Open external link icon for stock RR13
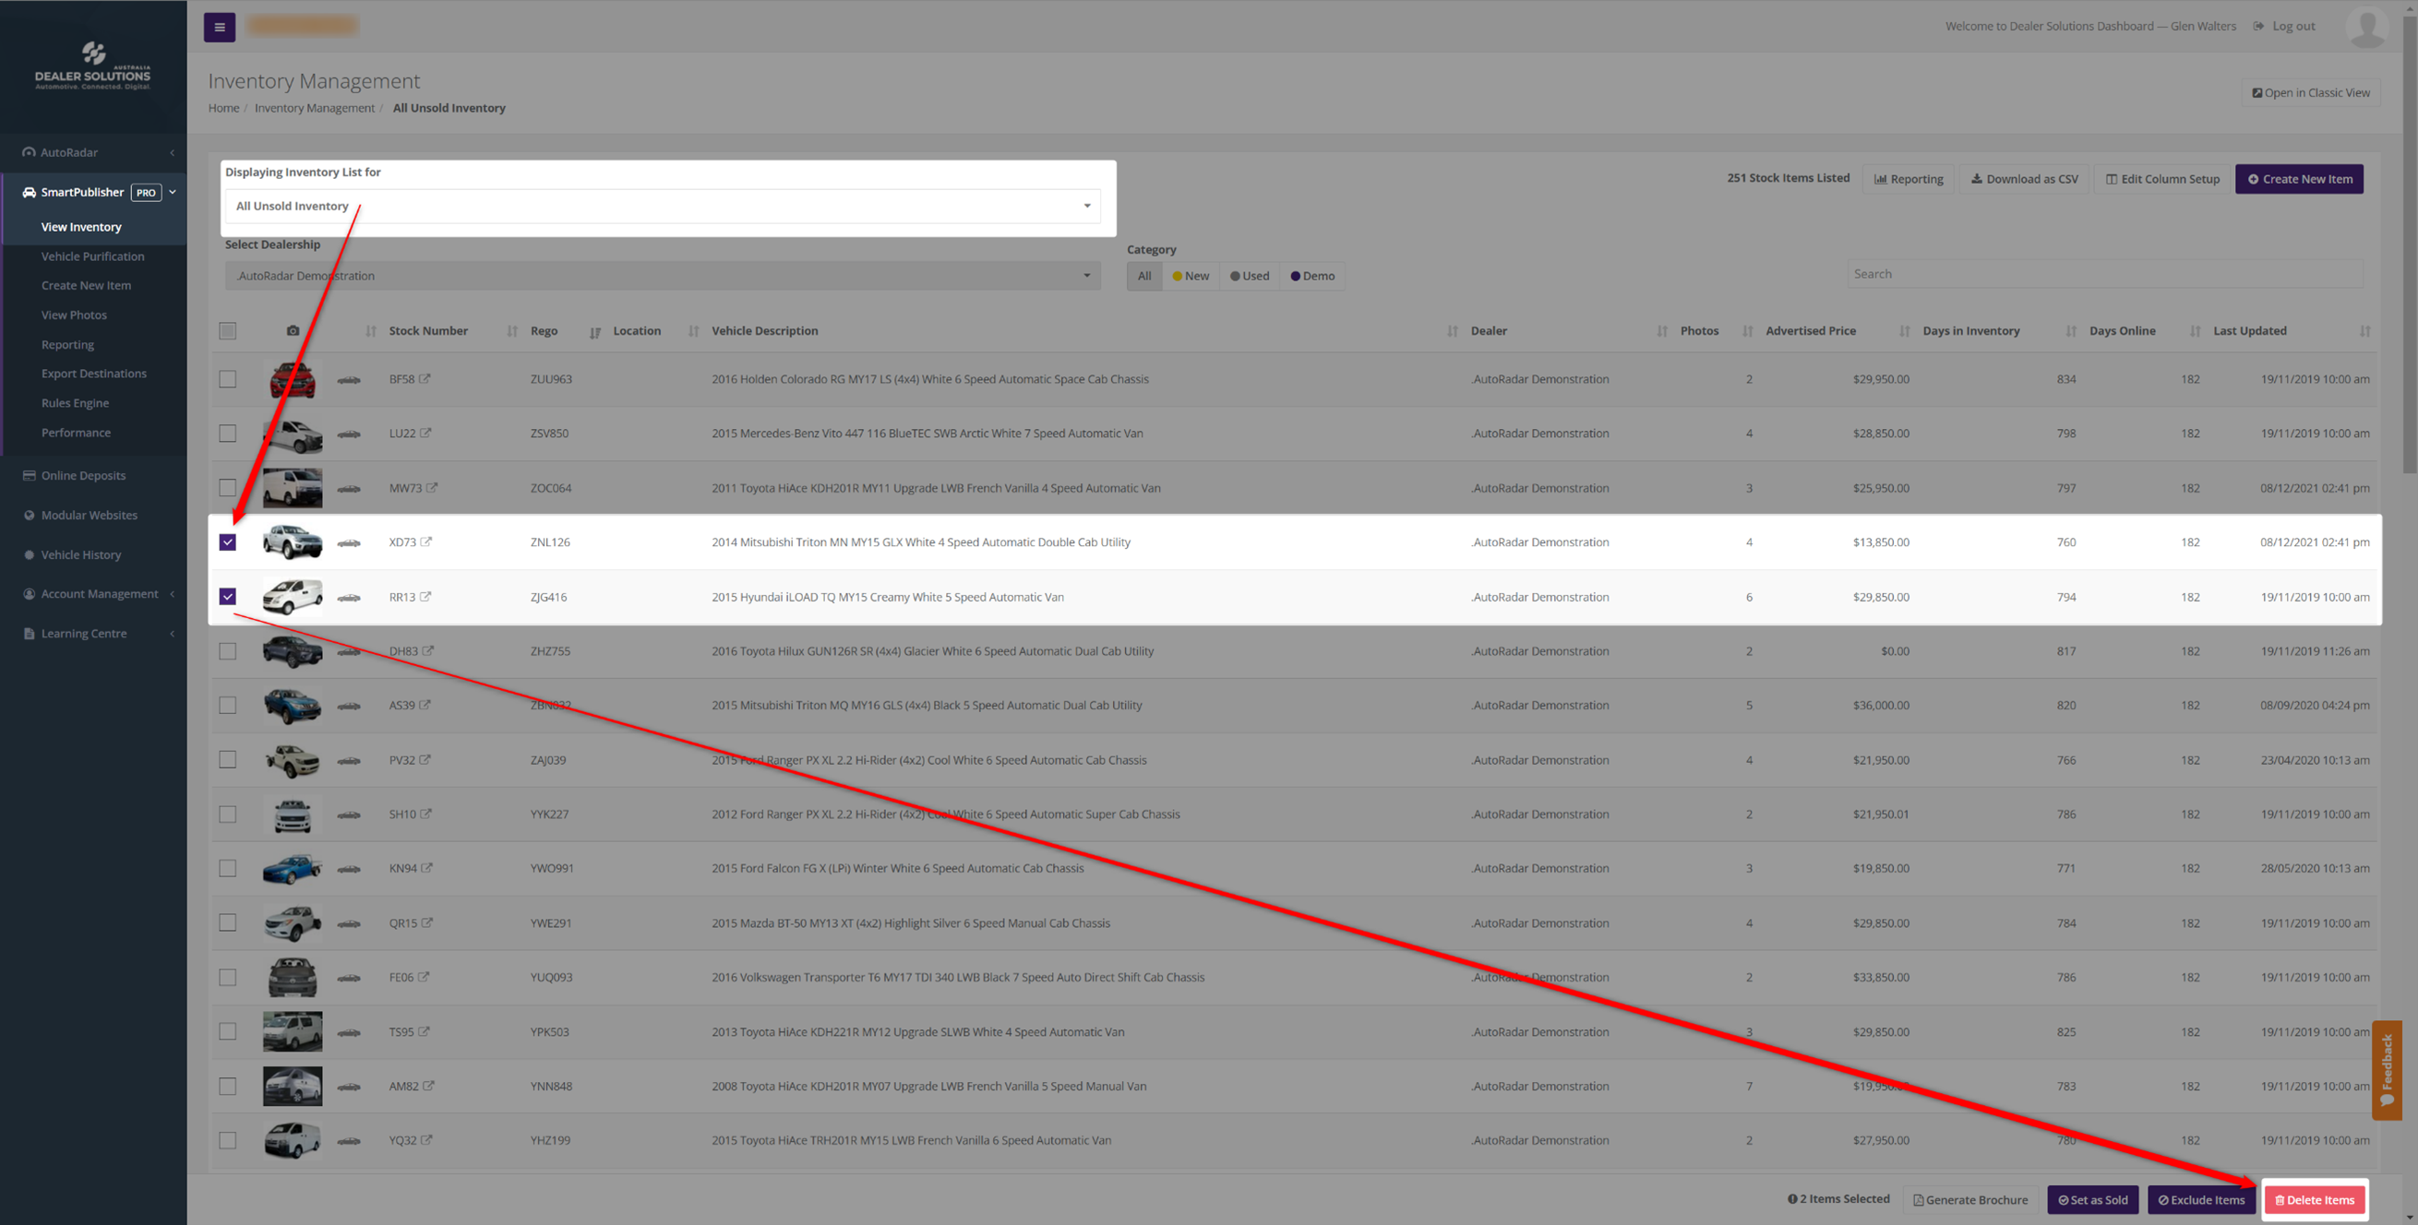The image size is (2418, 1225). tap(425, 597)
